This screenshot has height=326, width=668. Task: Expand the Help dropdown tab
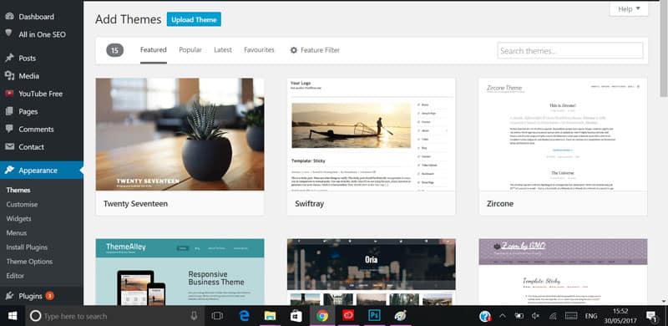tap(629, 9)
